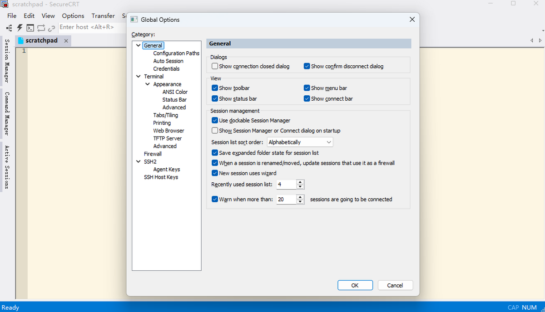Select Tabs/Tiling category
Screen dimensions: 545x312
[165, 115]
